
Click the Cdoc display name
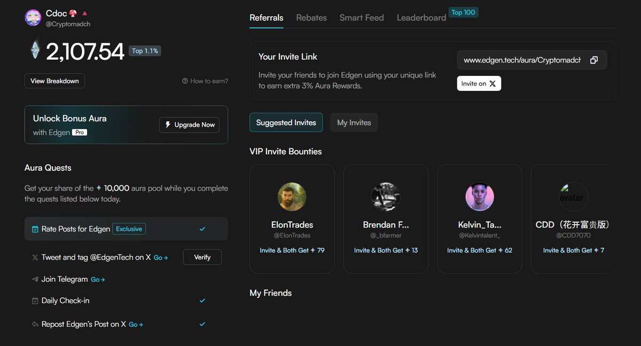tap(56, 13)
